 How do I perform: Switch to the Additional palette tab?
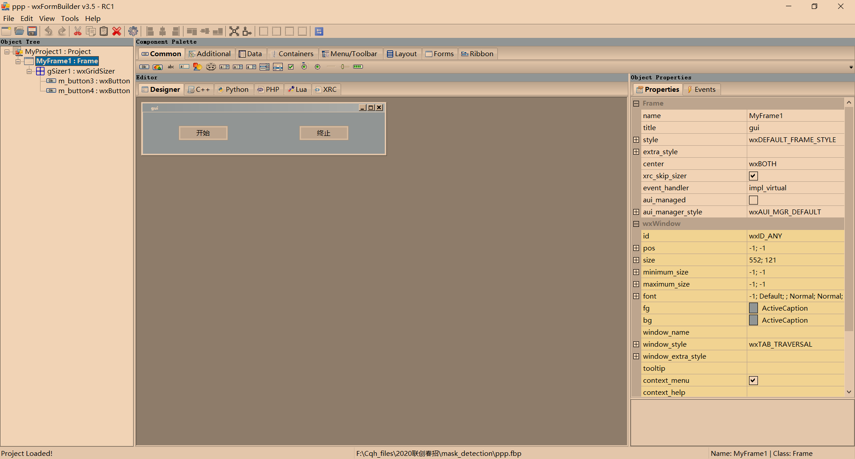(210, 54)
